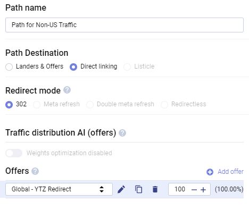Viewport: 249px width, 210px height.
Task: Choose the Listicle destination option
Action: click(x=127, y=67)
